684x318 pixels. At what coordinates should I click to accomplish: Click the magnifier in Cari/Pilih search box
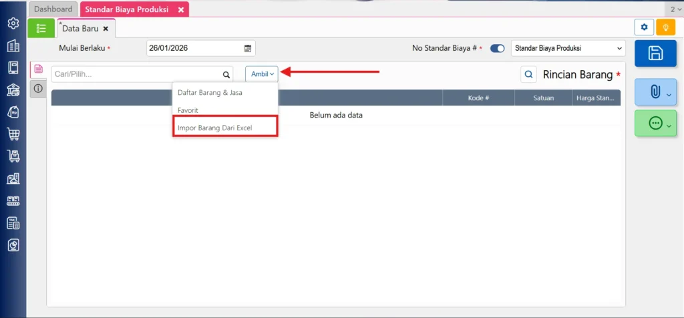(x=226, y=75)
